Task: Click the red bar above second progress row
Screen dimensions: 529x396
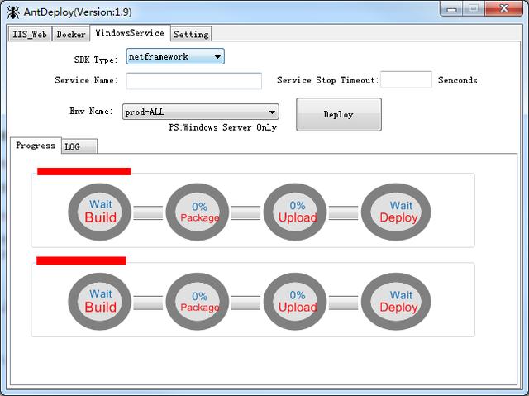Action: [x=81, y=260]
